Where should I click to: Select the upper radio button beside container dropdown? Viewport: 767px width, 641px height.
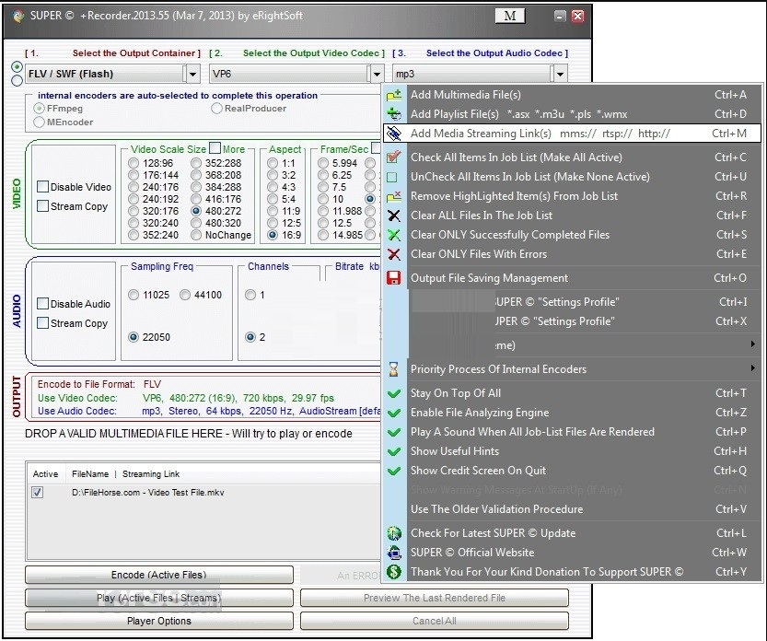17,66
